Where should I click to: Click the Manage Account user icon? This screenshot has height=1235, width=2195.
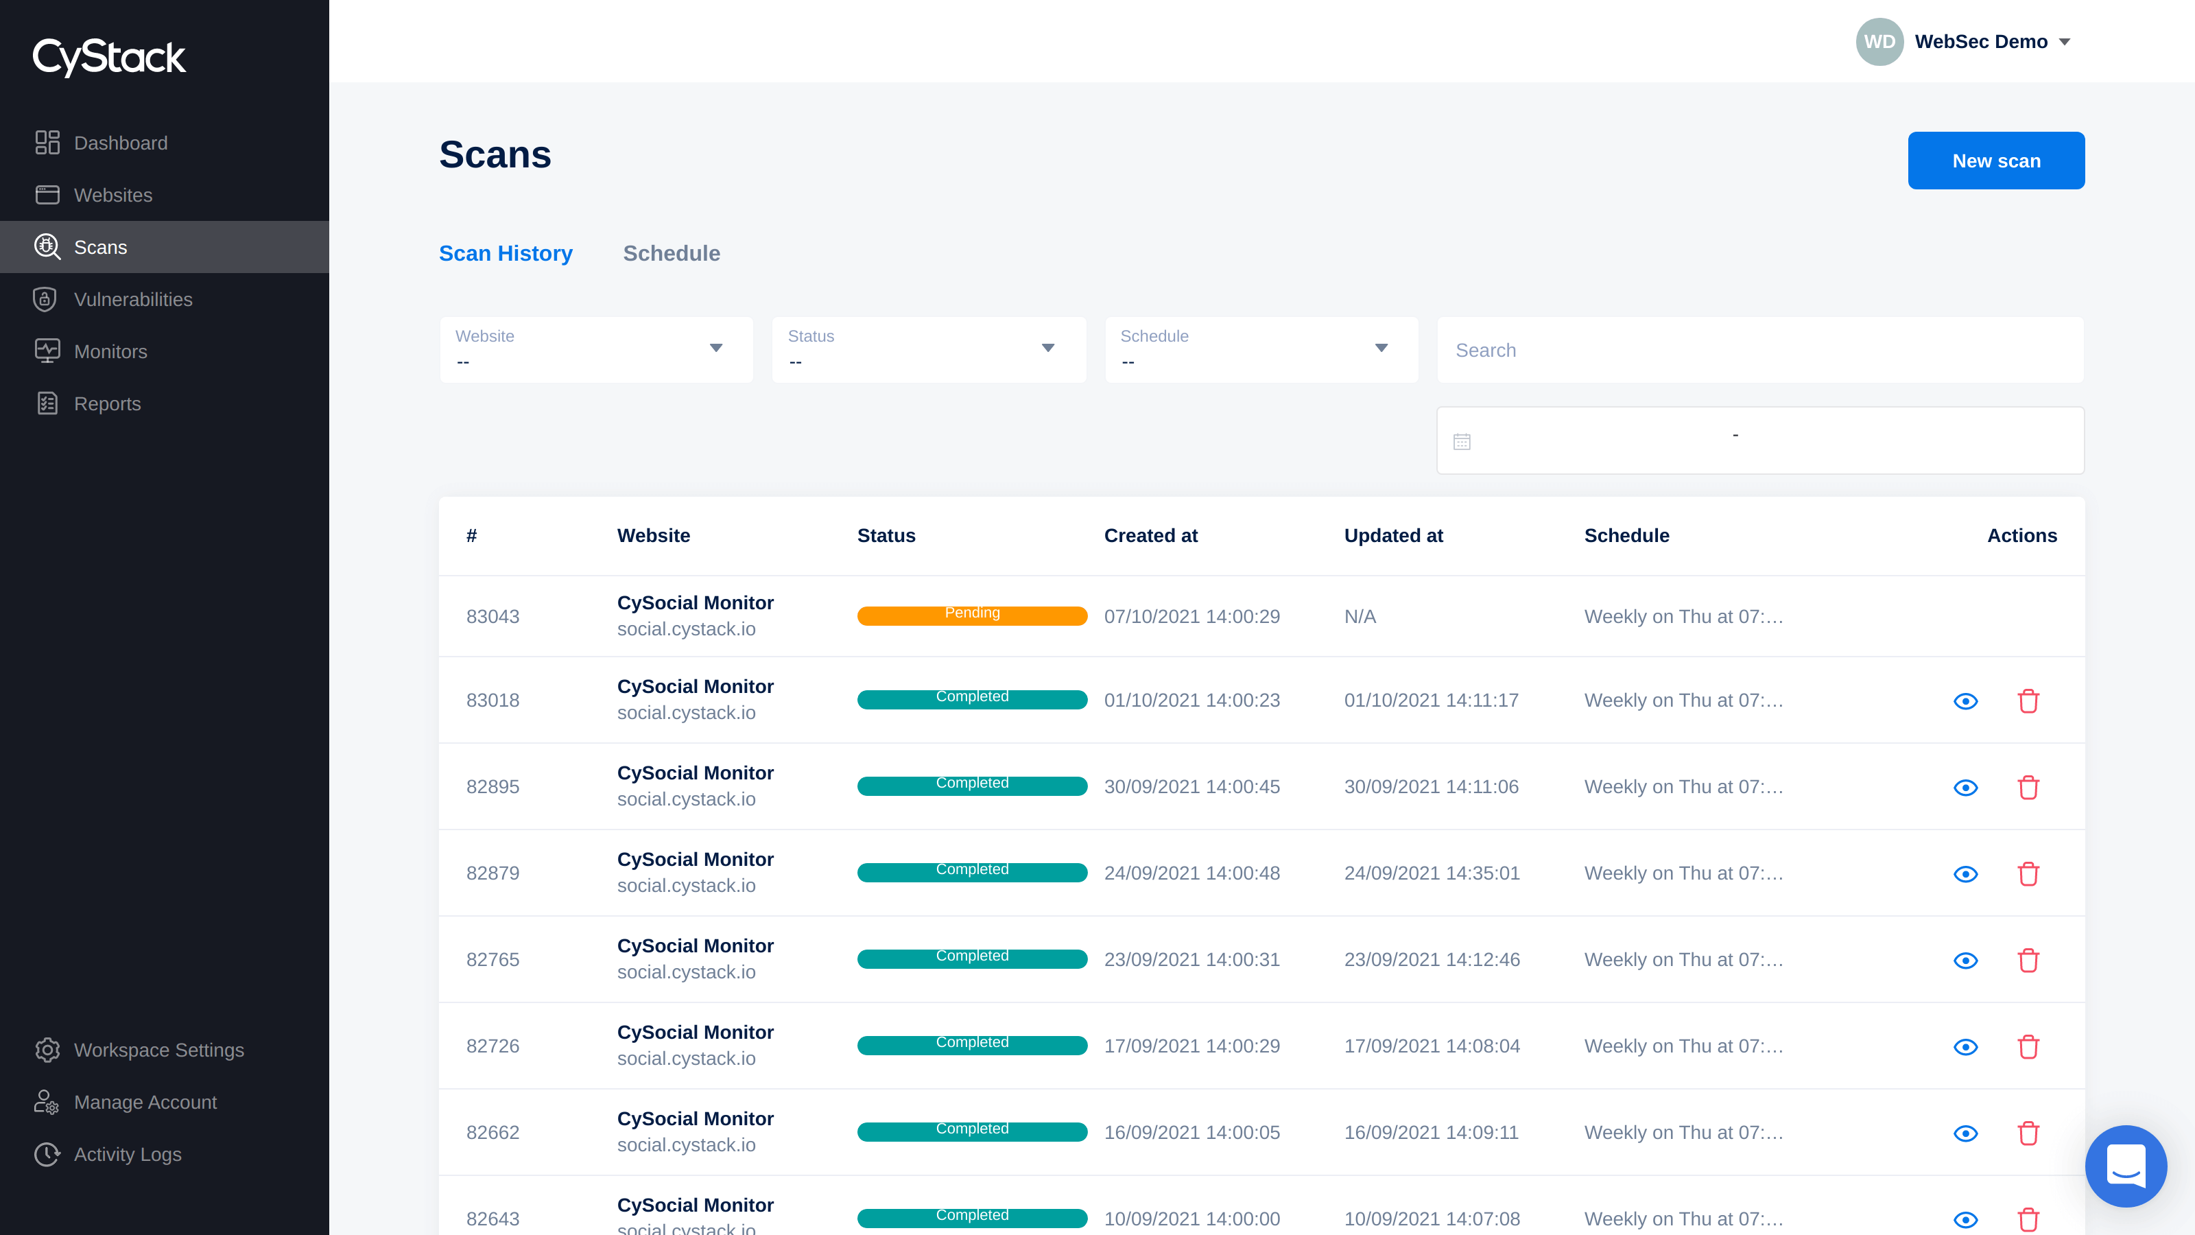coord(46,1101)
